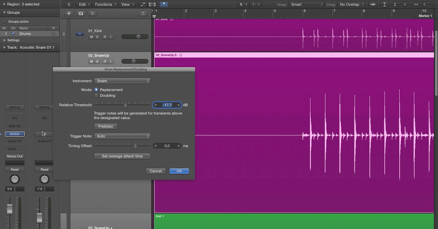Click the 01_Kick track volume slider
The width and height of the screenshot is (438, 229).
[x=135, y=37]
